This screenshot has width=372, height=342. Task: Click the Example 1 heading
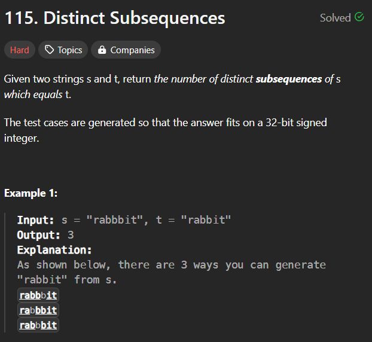[x=31, y=193]
